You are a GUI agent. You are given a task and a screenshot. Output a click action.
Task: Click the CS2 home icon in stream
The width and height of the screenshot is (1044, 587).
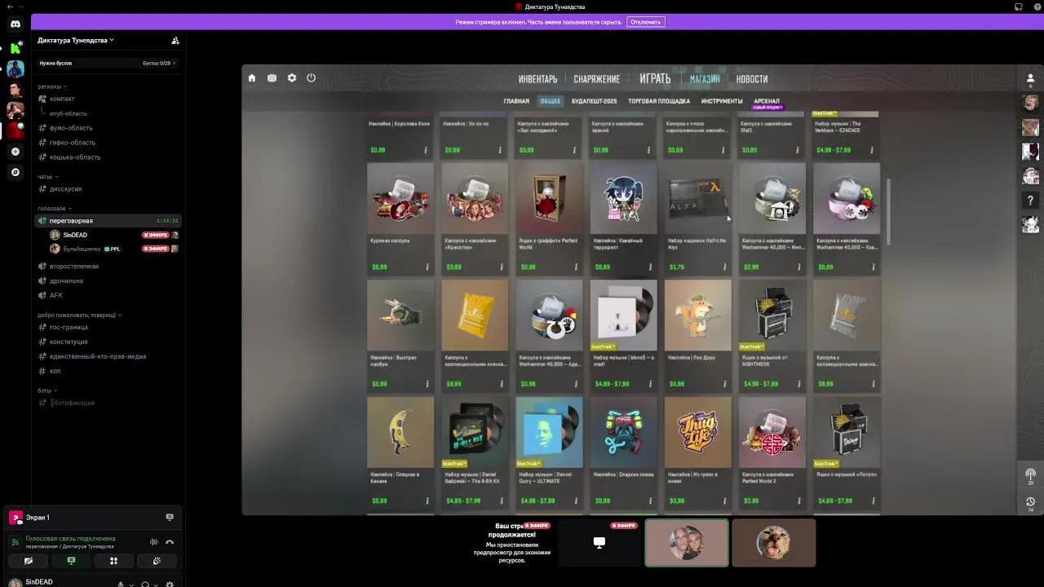[252, 78]
